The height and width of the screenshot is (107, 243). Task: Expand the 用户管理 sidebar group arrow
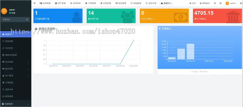click(28, 76)
